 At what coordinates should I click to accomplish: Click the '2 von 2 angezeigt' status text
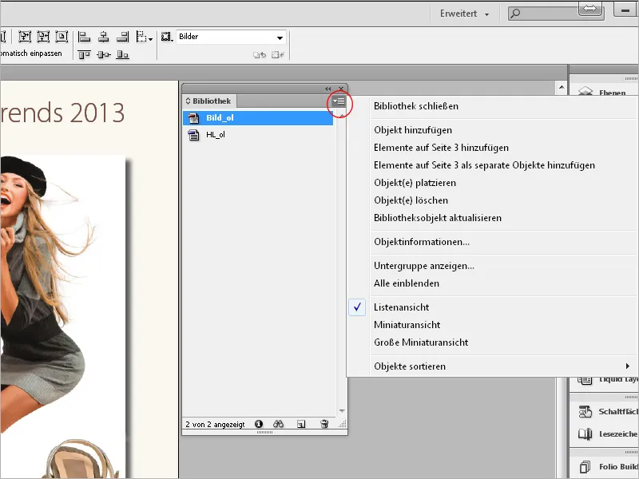click(x=215, y=425)
